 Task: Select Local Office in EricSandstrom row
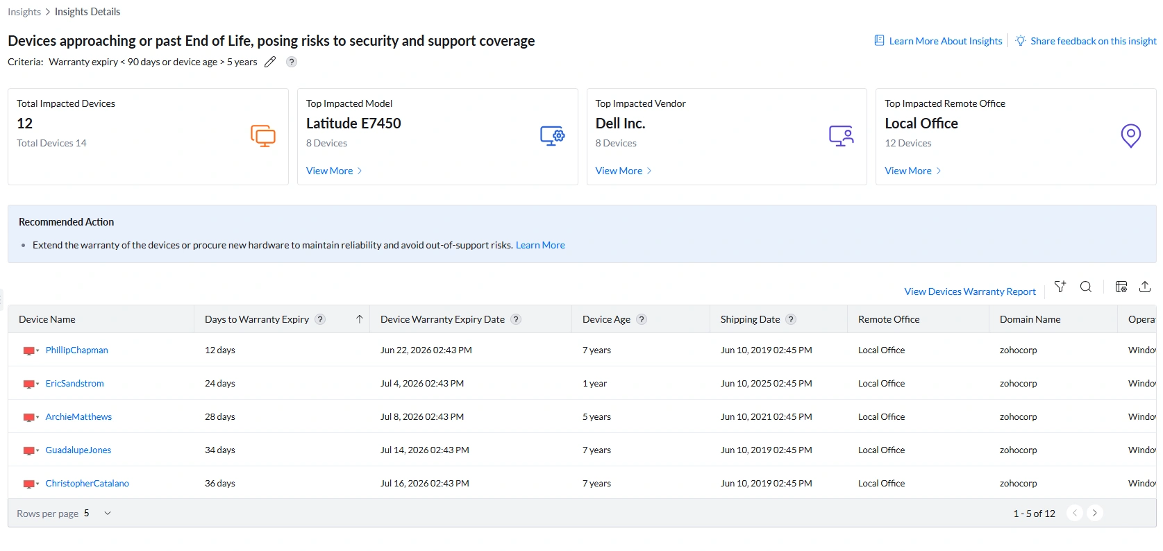881,384
